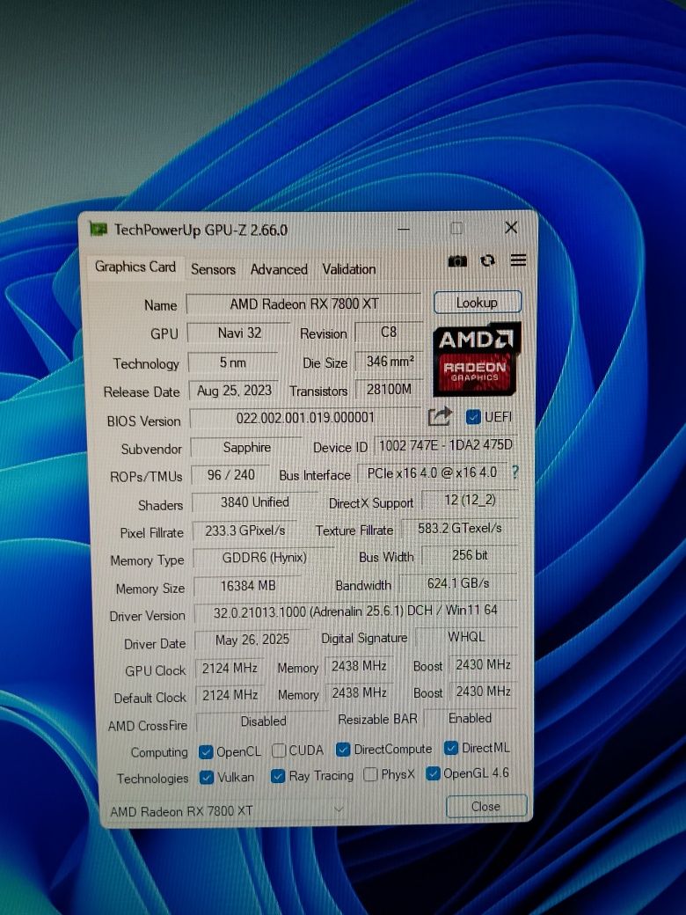Click the Driver Date May 26, 2025
686x915 pixels.
pos(252,640)
